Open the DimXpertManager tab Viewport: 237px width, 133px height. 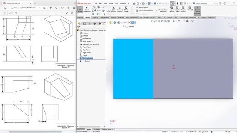pos(95,24)
